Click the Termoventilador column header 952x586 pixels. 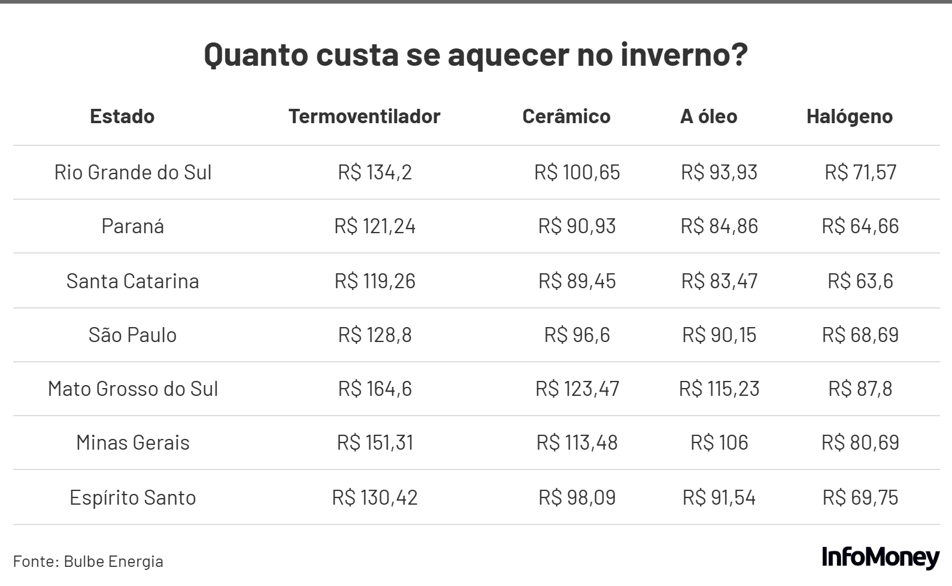[364, 116]
